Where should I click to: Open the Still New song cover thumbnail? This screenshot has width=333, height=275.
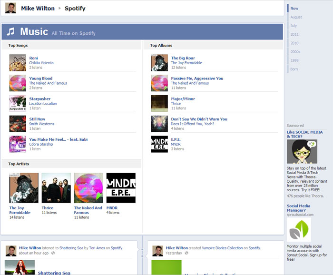point(18,124)
